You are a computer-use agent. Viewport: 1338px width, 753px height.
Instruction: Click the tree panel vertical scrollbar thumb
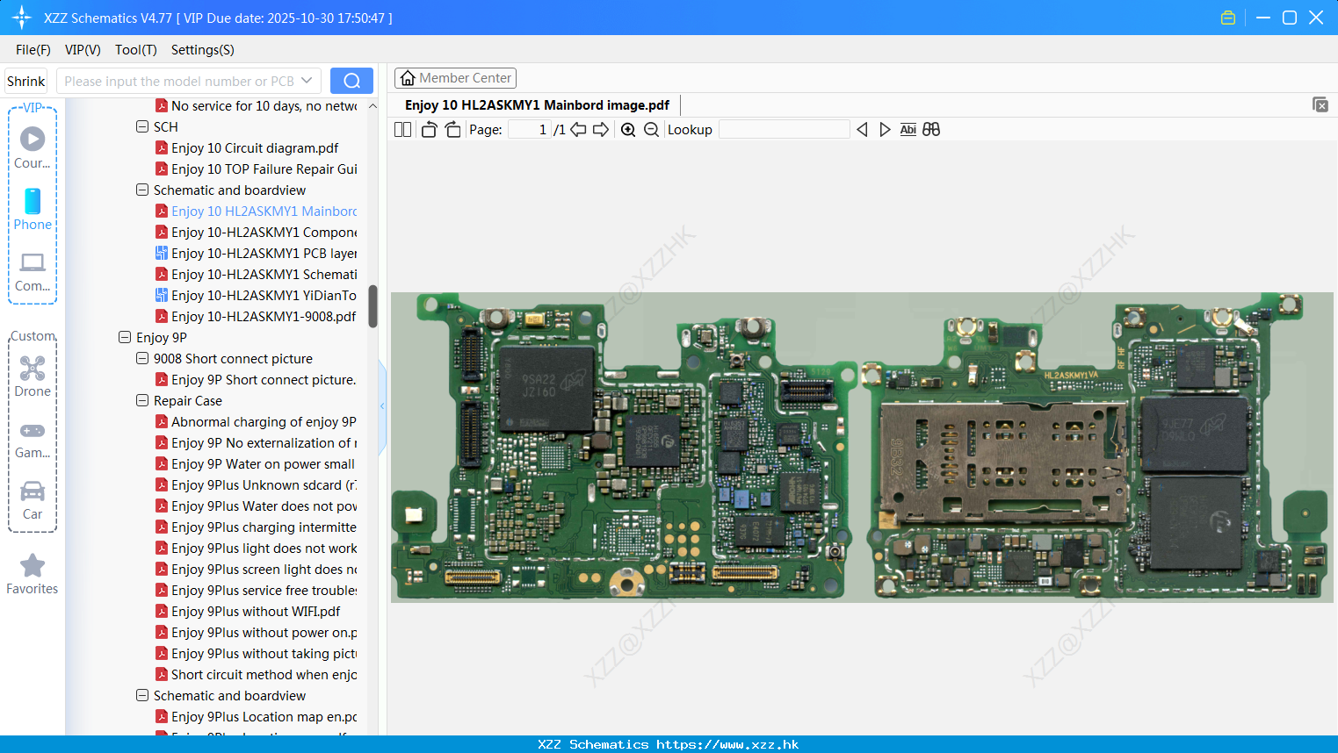pos(372,306)
